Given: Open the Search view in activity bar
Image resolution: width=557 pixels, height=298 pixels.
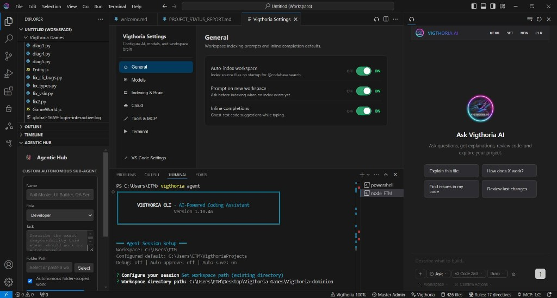Looking at the screenshot, I should pyautogui.click(x=9, y=39).
